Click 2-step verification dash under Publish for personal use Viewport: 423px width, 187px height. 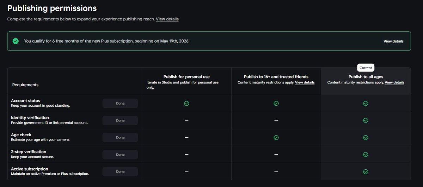point(186,155)
